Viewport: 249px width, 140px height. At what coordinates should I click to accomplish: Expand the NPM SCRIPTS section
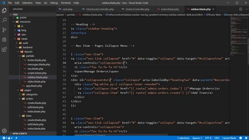[x=20, y=133]
